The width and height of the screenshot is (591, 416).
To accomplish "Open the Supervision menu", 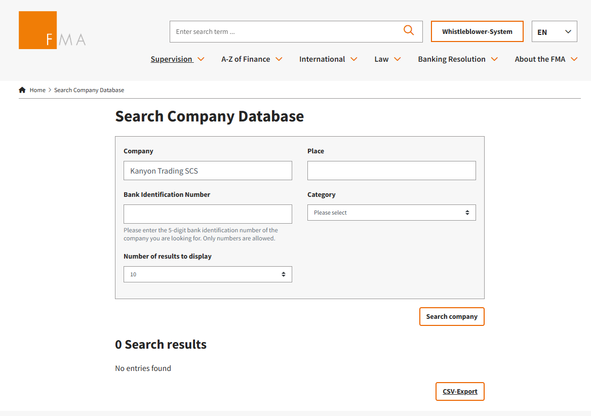I will point(171,59).
